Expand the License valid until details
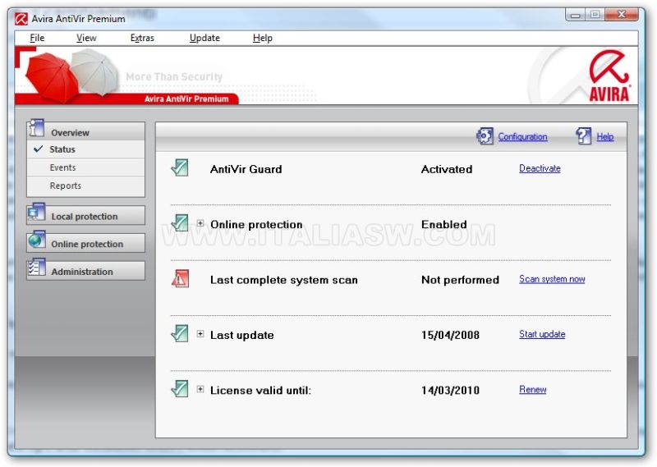 tap(200, 390)
